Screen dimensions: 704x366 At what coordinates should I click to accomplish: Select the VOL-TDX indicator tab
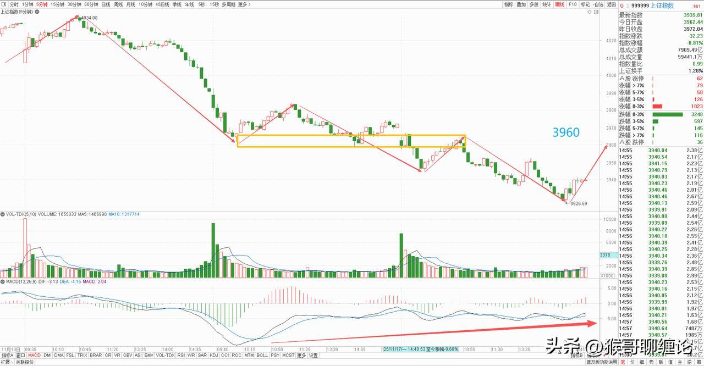pos(166,355)
